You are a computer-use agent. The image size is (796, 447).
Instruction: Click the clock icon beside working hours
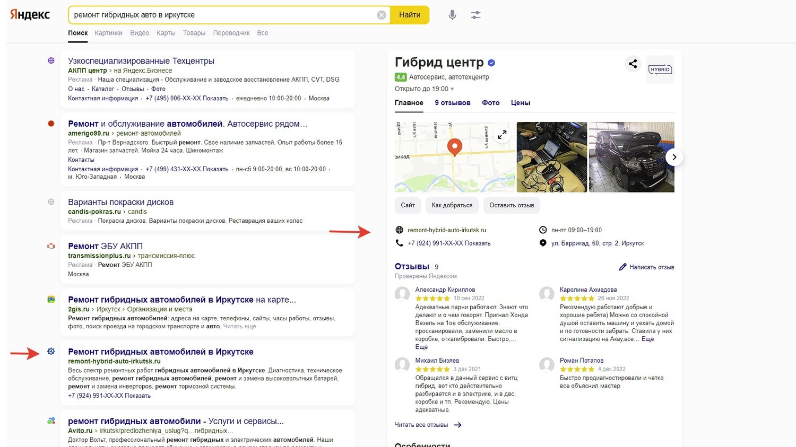543,230
